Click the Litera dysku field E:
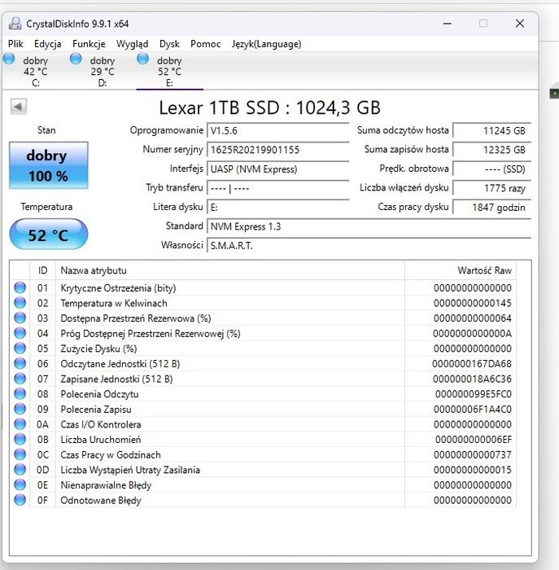The image size is (559, 570). pyautogui.click(x=277, y=207)
